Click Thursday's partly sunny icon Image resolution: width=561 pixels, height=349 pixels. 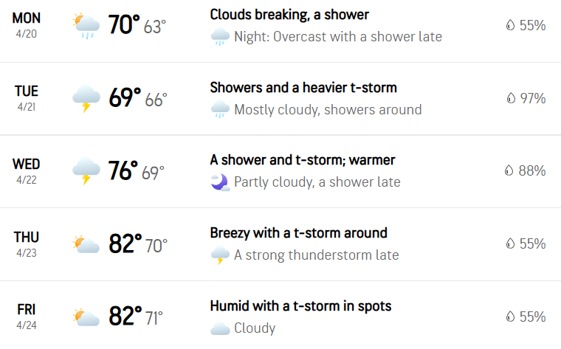[x=86, y=244]
